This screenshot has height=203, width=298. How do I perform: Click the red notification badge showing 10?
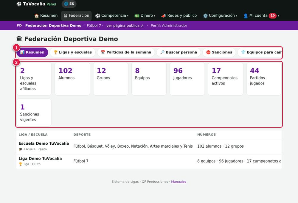[x=273, y=15]
